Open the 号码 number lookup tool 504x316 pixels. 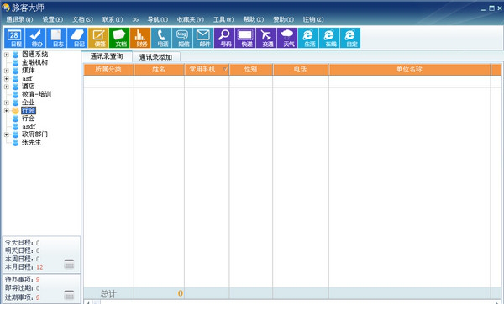pos(224,38)
